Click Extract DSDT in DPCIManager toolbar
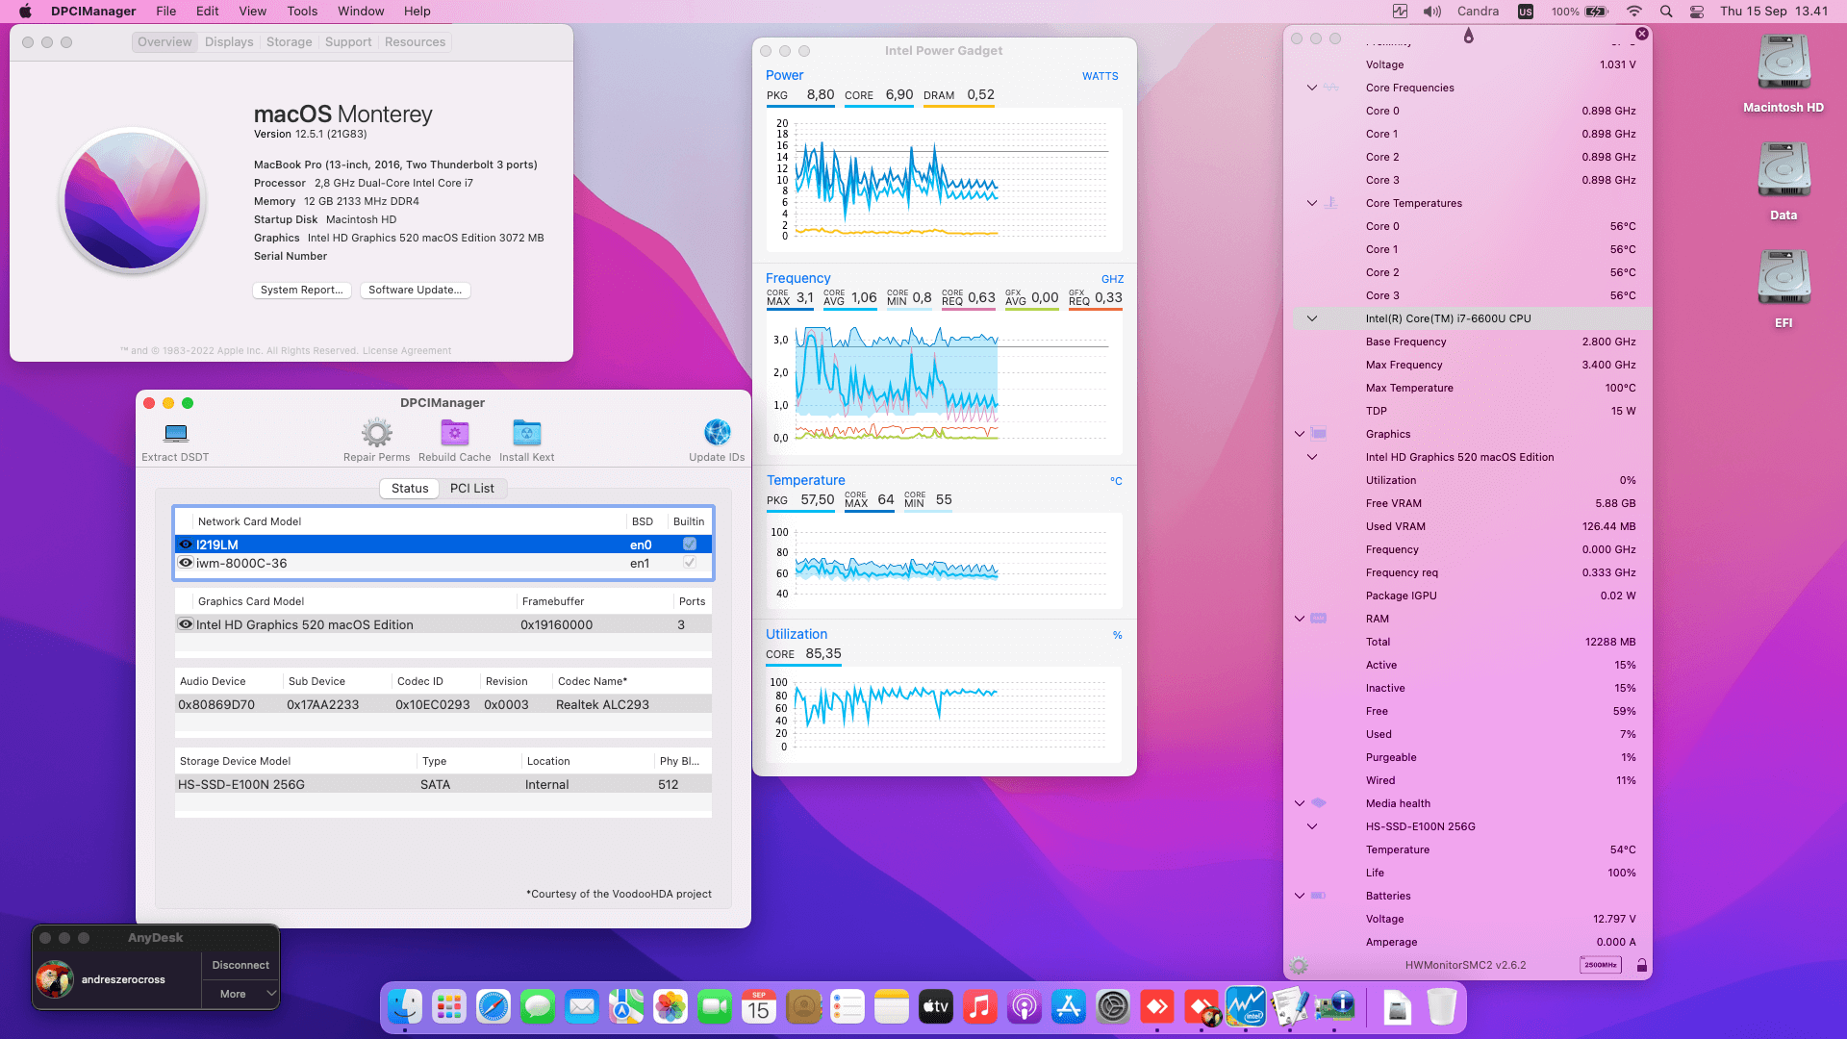 [175, 442]
